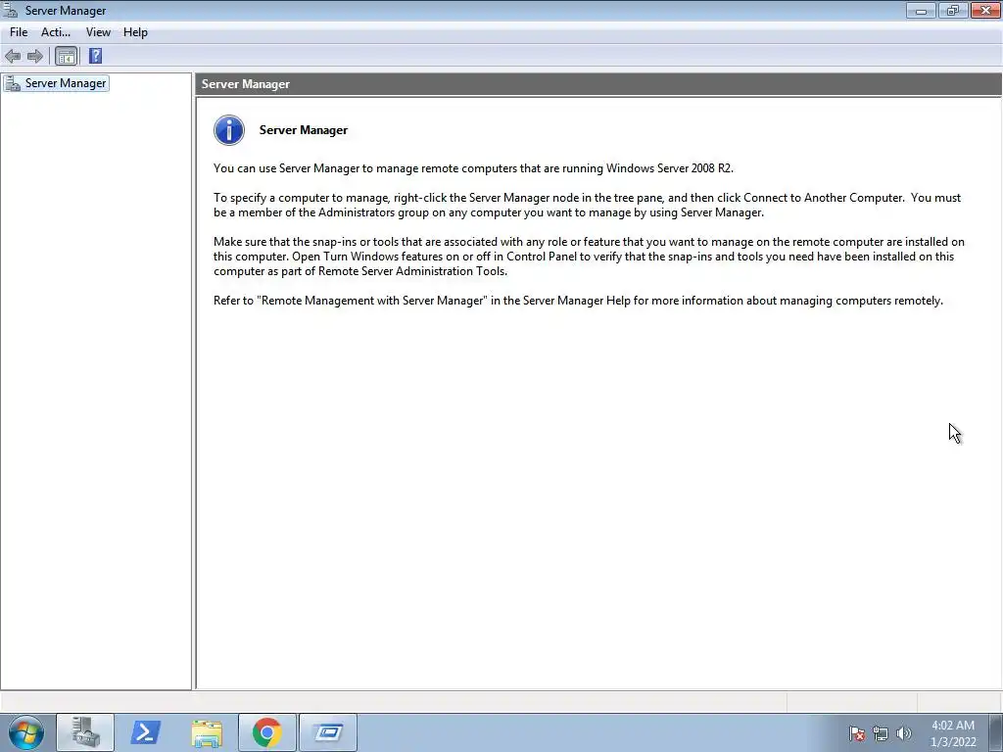The image size is (1003, 752).
Task: Click the gray Server Manager pane header
Action: click(598, 84)
